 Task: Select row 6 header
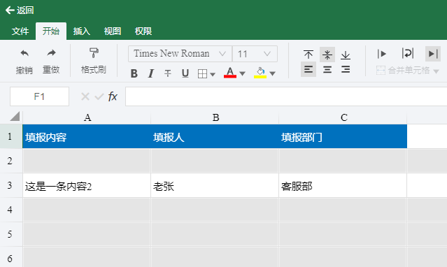pos(11,257)
